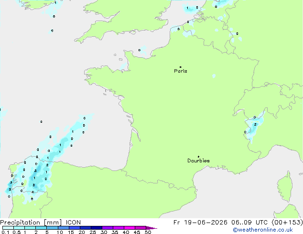Click the Dourbies city label
303x234 pixels.
198,160
